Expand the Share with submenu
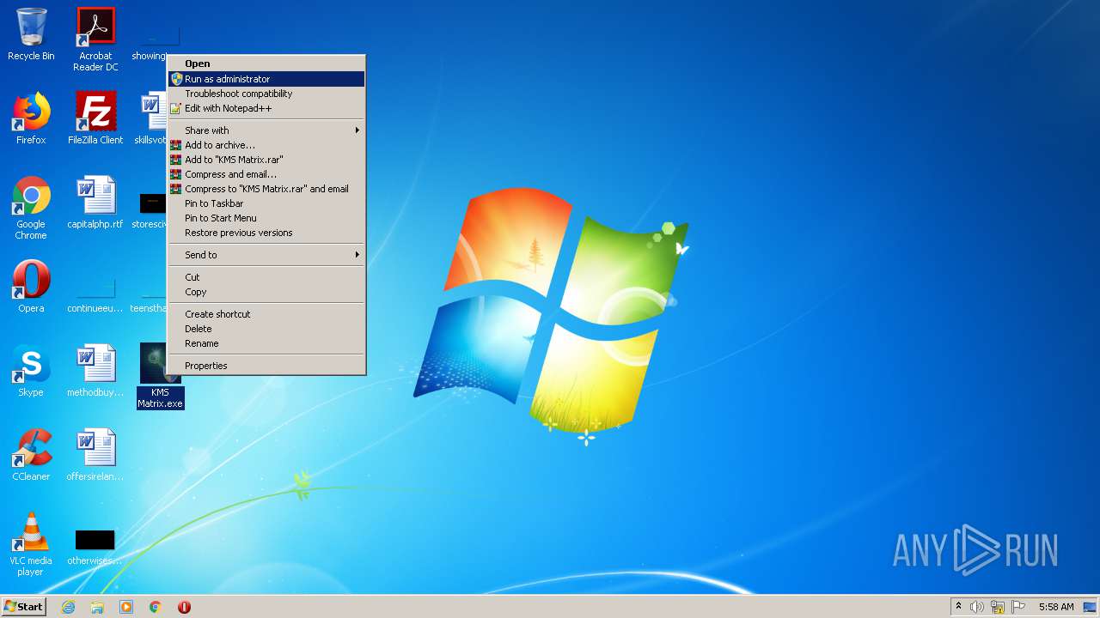The height and width of the screenshot is (618, 1100). pyautogui.click(x=266, y=130)
